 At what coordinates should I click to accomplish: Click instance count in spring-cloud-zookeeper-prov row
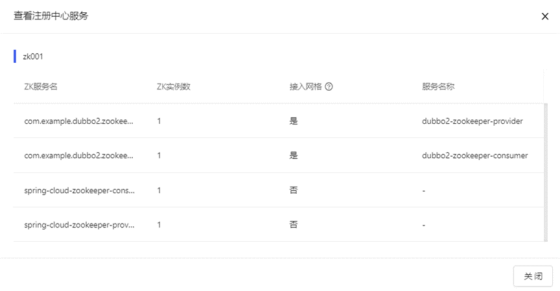[159, 225]
